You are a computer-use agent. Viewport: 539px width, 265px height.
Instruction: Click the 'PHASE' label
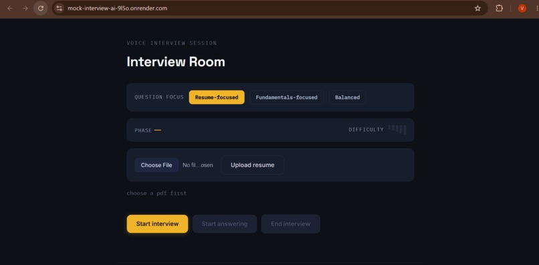[143, 130]
